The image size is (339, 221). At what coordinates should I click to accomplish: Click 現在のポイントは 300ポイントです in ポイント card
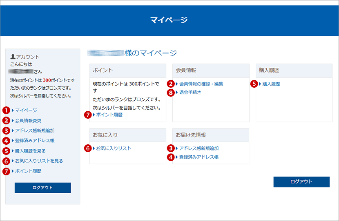126,87
